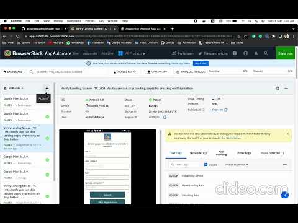Image resolution: width=298 pixels, height=223 pixels.
Task: Click the blue floating chat button
Action: (285, 195)
